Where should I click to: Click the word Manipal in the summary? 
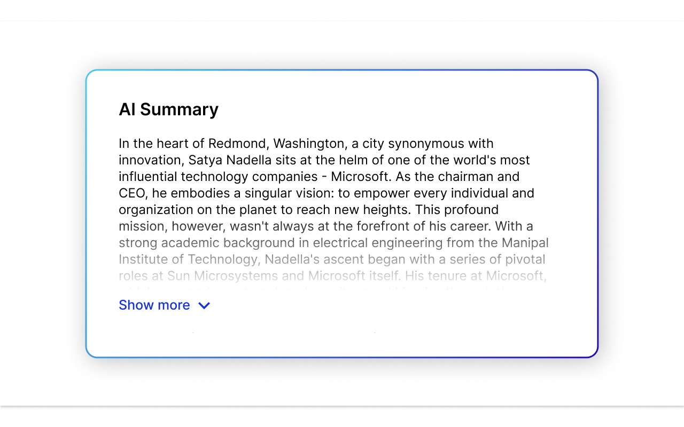(x=525, y=243)
